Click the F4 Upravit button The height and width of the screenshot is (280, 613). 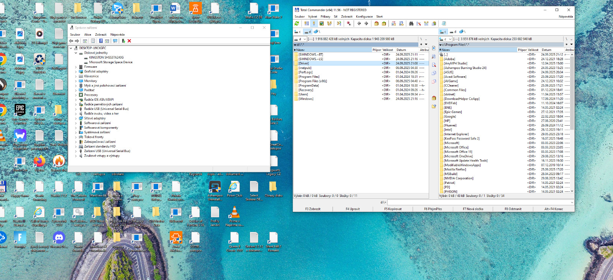click(x=352, y=209)
